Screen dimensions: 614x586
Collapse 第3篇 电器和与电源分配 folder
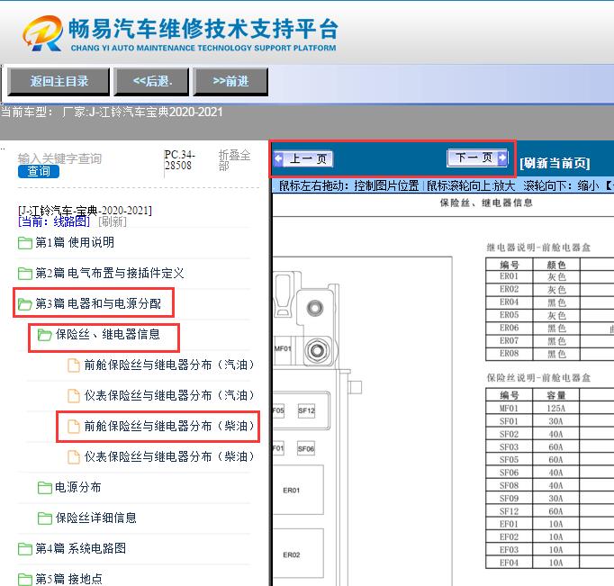tap(98, 303)
